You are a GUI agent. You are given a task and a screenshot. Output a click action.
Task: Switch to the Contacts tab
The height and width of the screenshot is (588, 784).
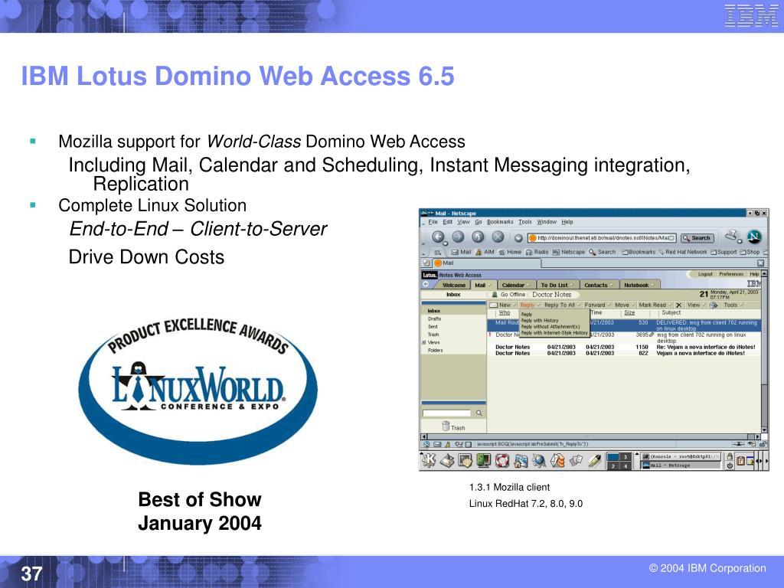[x=599, y=285]
